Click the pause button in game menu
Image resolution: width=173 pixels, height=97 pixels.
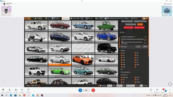(x=145, y=18)
